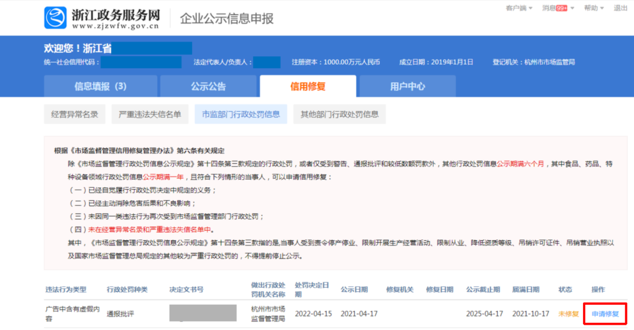Click the 退出 logout link
This screenshot has width=634, height=330.
[620, 8]
